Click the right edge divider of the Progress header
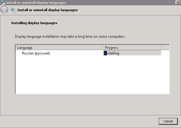 161,48
